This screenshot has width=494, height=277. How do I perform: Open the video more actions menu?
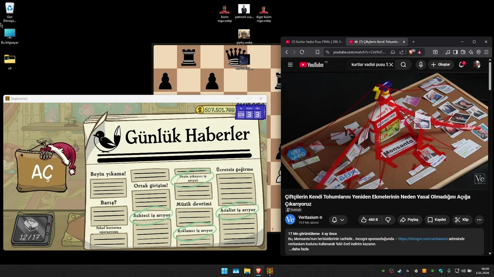[479, 220]
